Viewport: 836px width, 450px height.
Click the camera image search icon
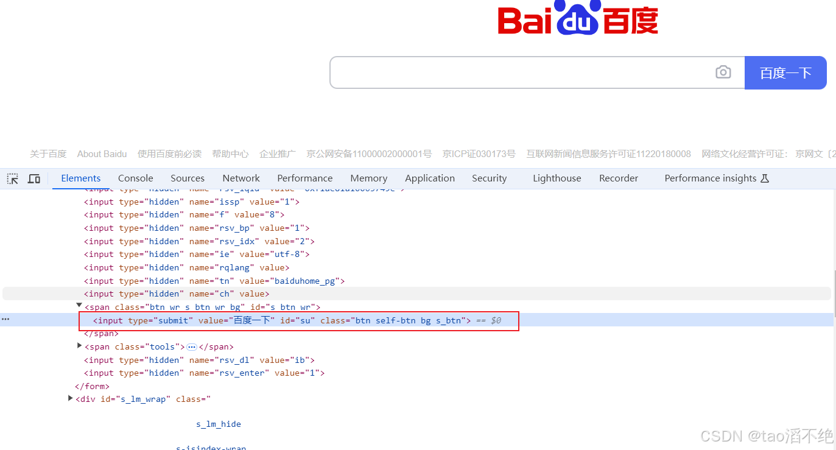pyautogui.click(x=723, y=72)
